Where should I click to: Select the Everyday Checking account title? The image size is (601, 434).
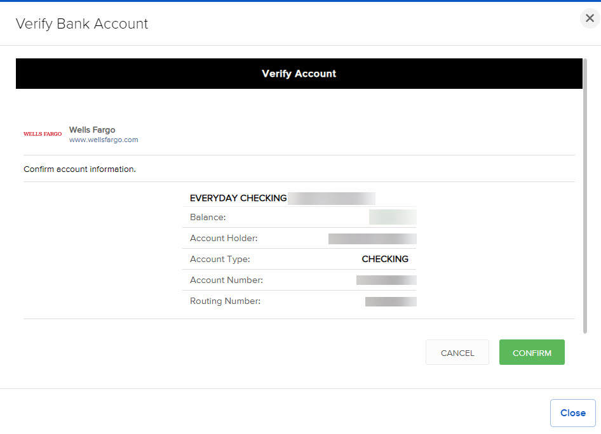[238, 198]
